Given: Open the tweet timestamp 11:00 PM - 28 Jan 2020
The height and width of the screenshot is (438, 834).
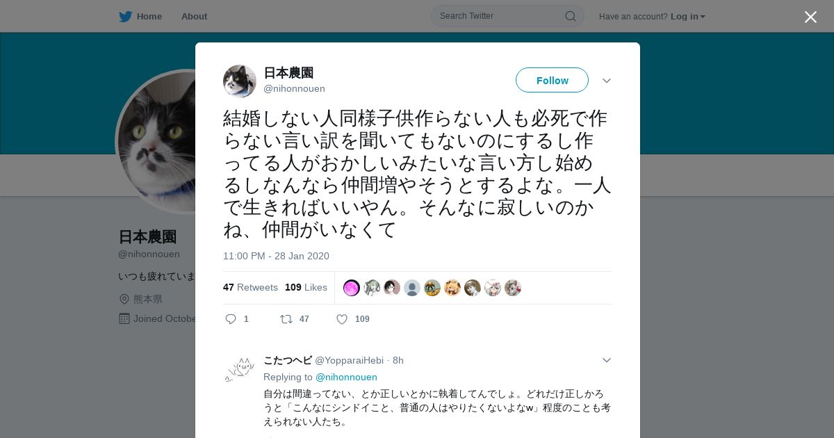Looking at the screenshot, I should pos(276,256).
